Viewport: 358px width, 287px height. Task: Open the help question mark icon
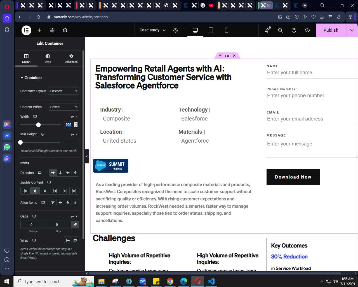click(294, 30)
